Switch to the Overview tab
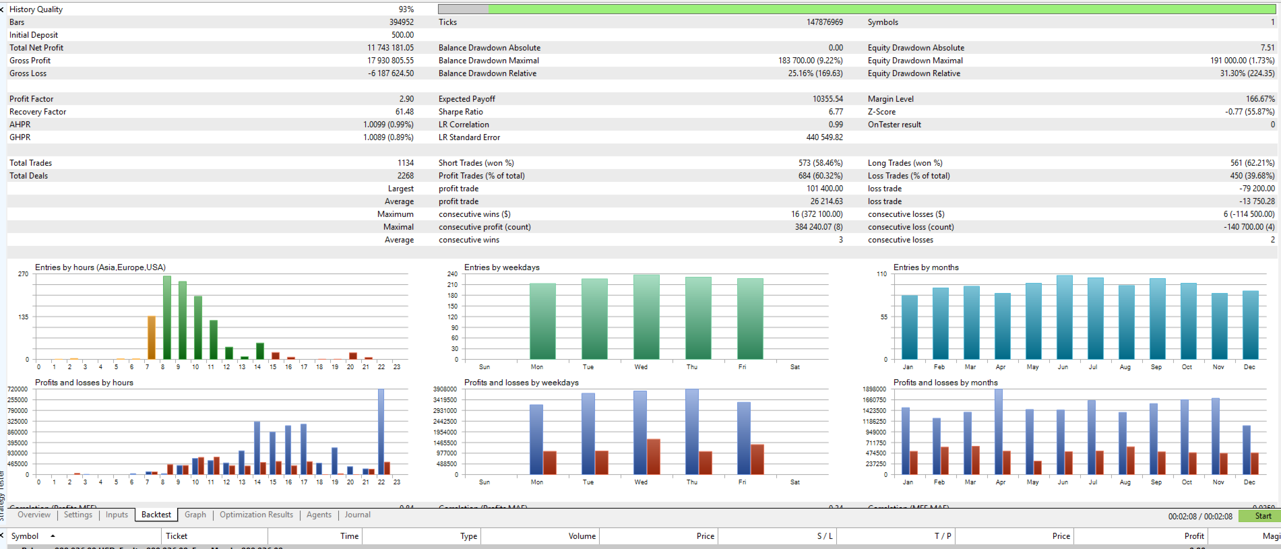 pyautogui.click(x=34, y=515)
